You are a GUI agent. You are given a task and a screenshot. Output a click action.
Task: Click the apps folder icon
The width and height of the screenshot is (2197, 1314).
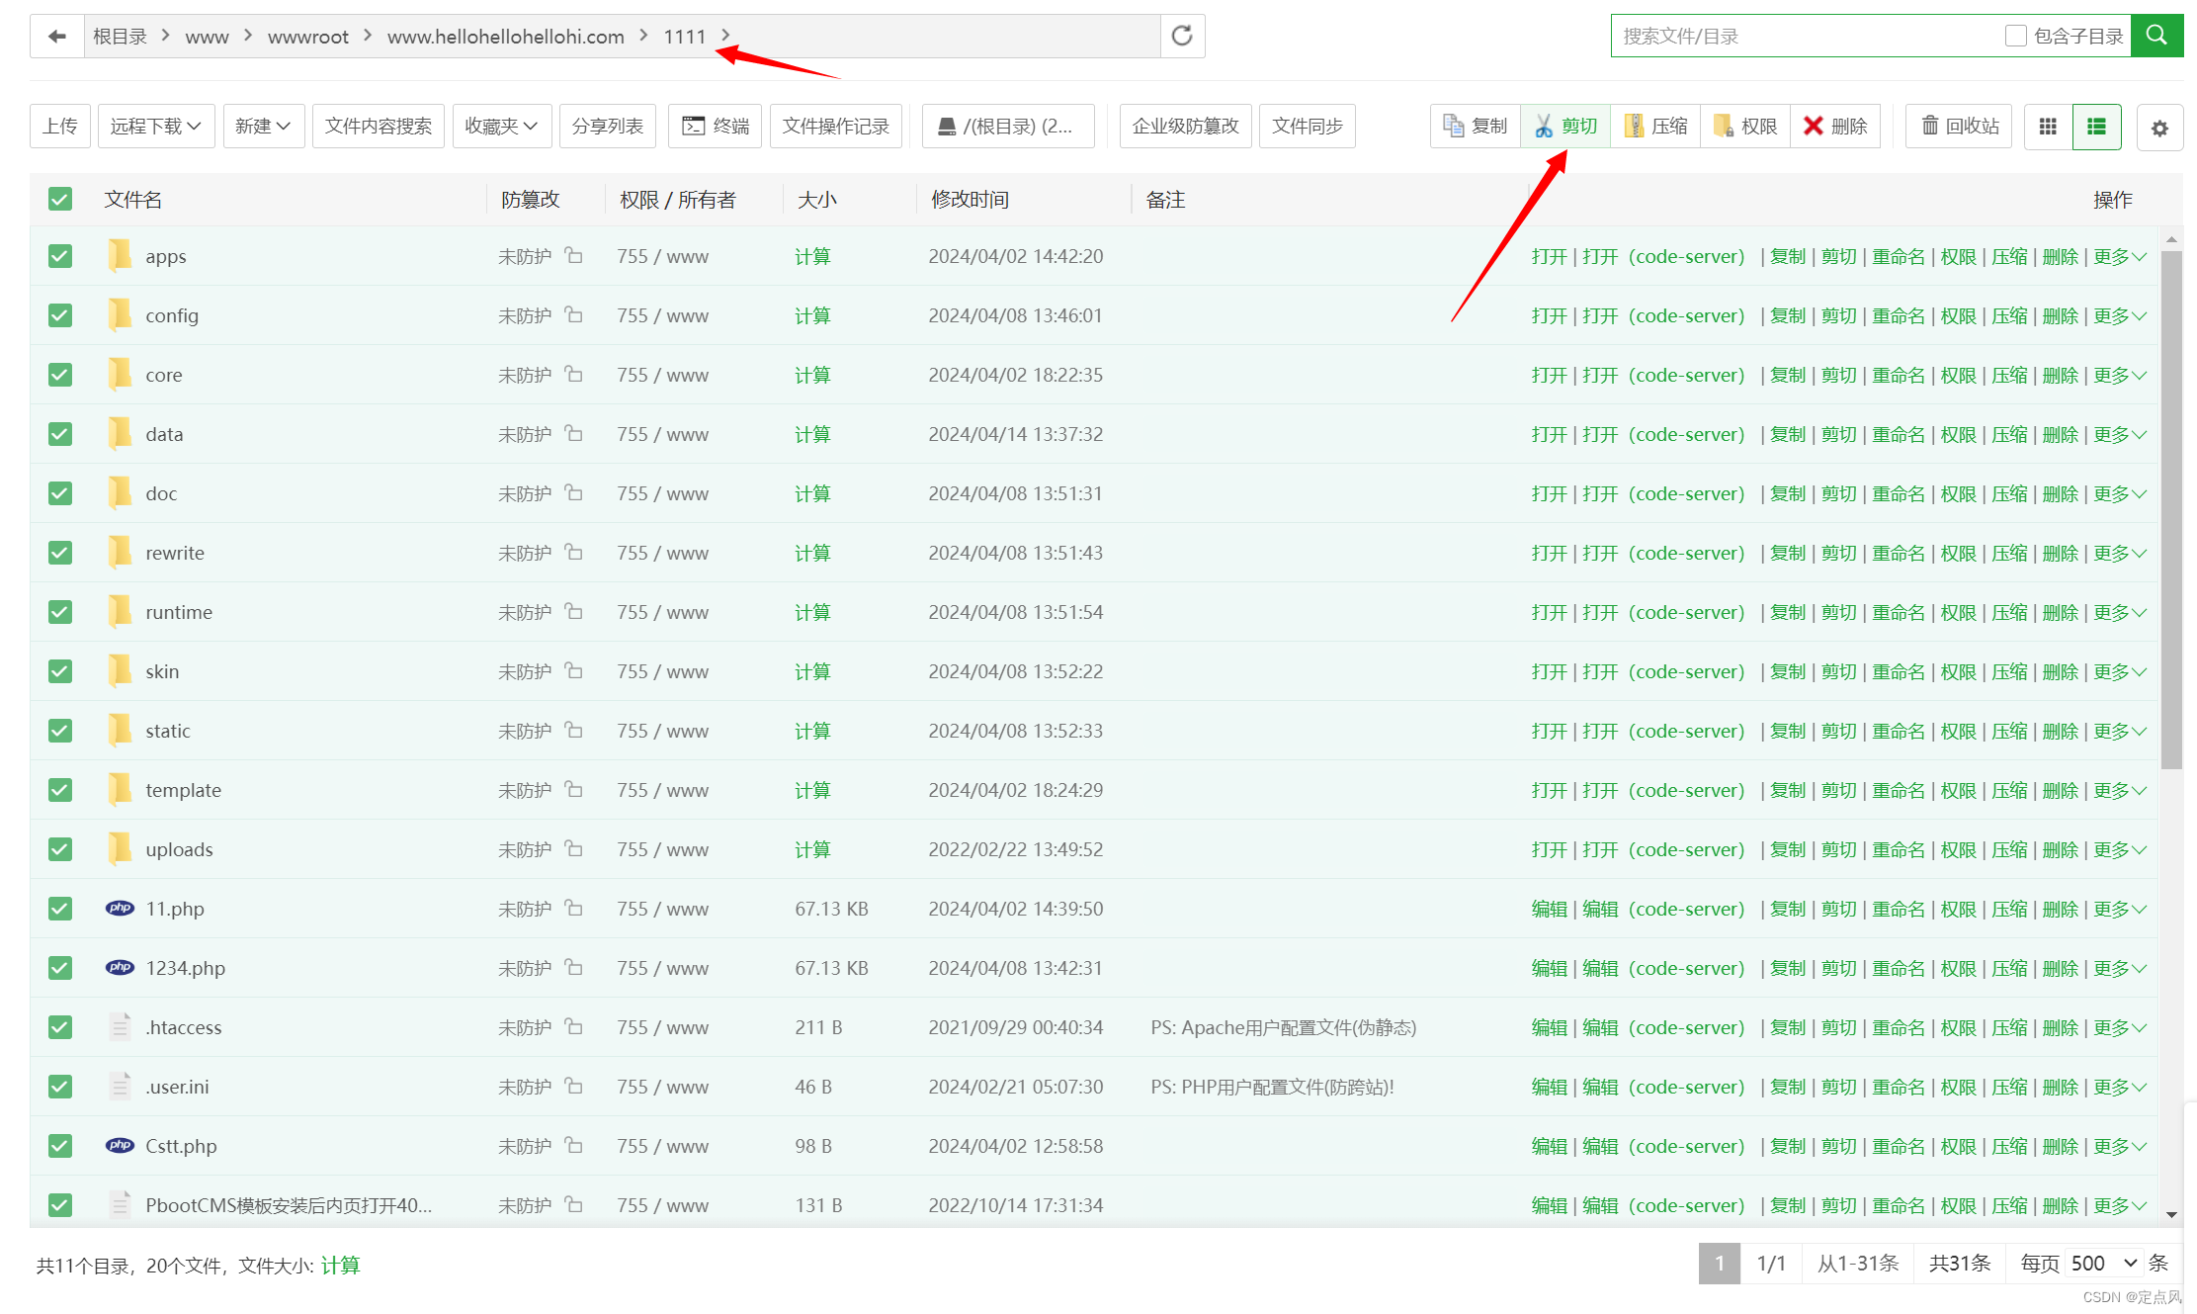click(120, 256)
